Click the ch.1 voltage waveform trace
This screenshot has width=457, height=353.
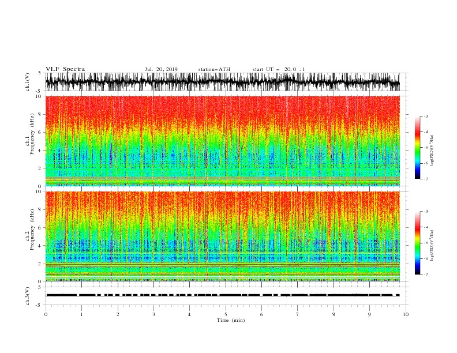pos(222,82)
